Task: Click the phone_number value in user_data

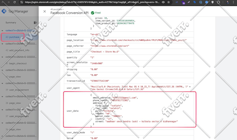Action: pos(120,100)
